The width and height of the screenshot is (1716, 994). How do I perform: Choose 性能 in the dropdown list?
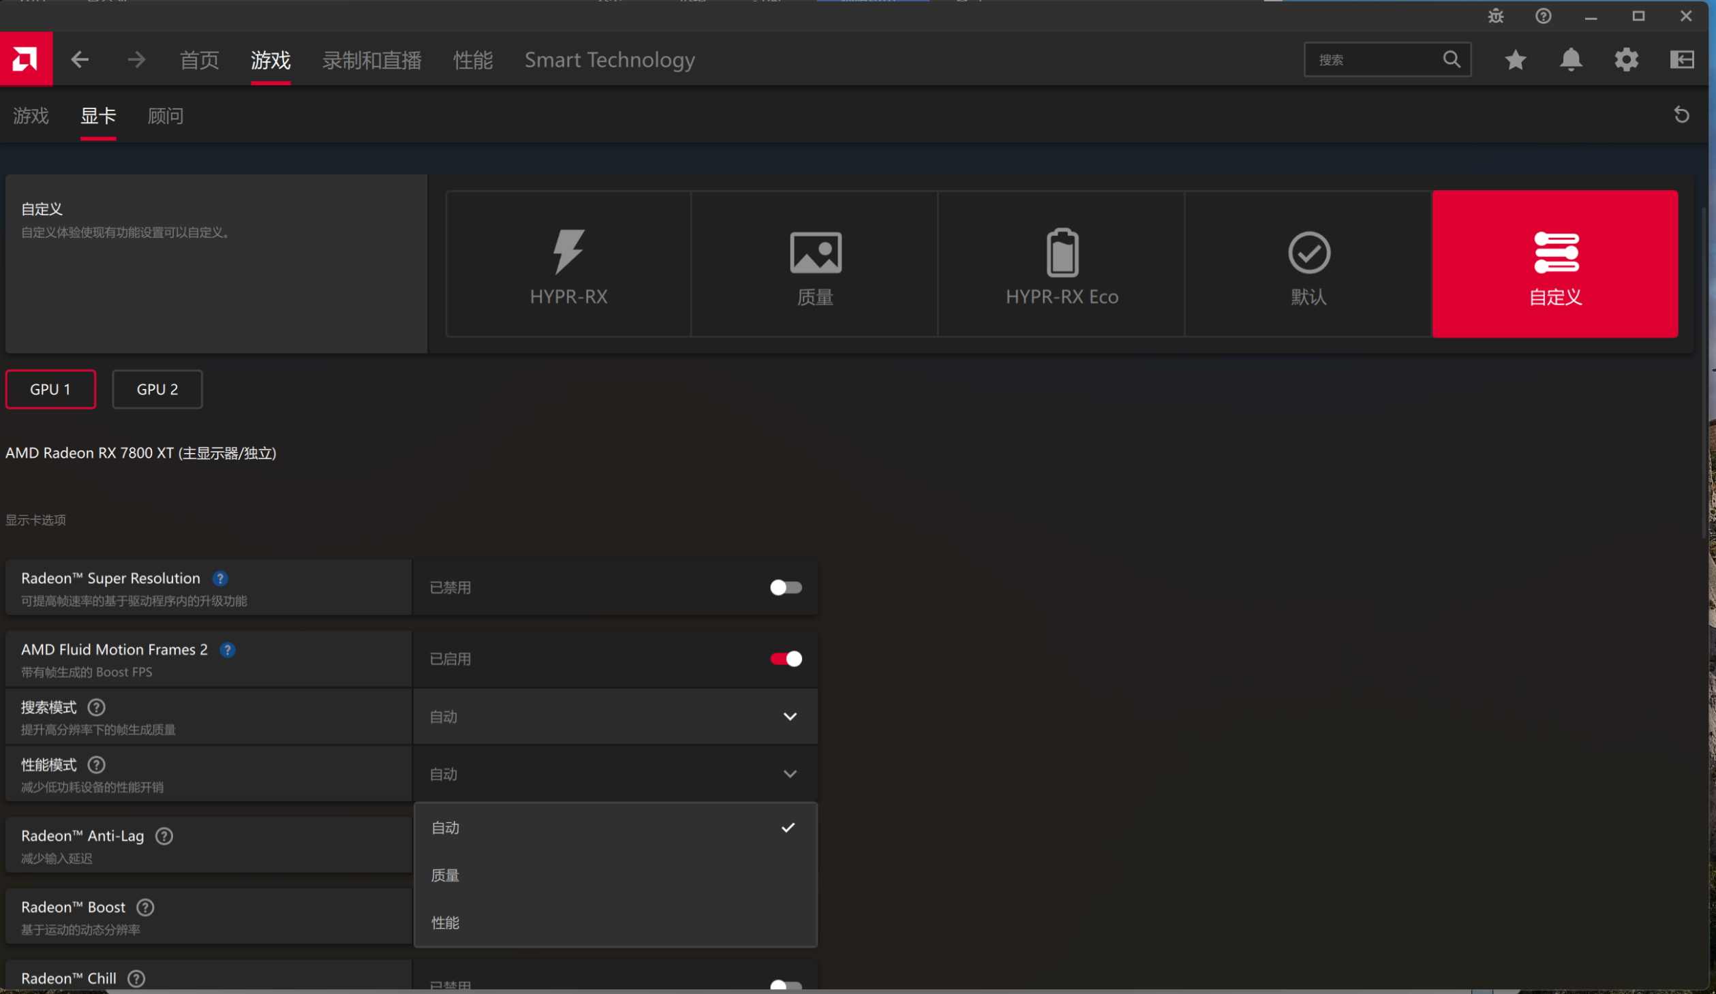pos(615,923)
